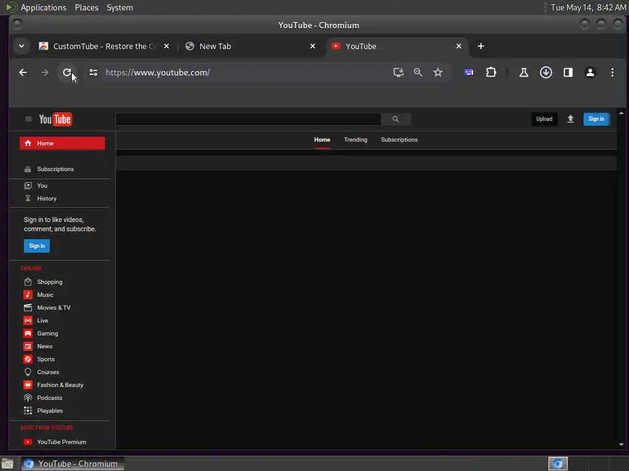Click the browser forward arrow
The image size is (629, 471).
[45, 72]
